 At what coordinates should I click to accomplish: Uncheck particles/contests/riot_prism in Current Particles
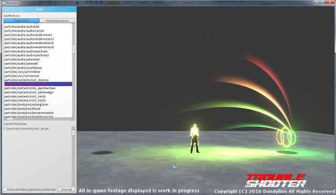[5, 128]
